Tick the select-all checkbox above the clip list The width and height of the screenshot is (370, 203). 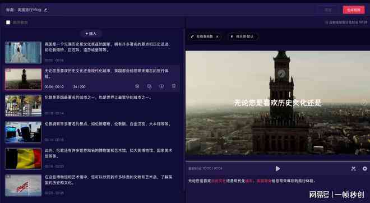[8, 22]
